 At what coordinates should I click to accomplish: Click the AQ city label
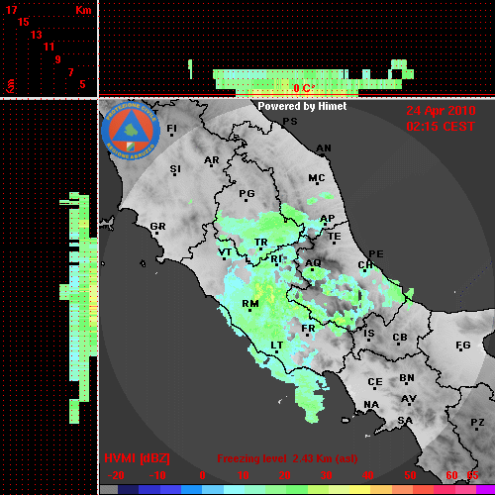click(313, 262)
